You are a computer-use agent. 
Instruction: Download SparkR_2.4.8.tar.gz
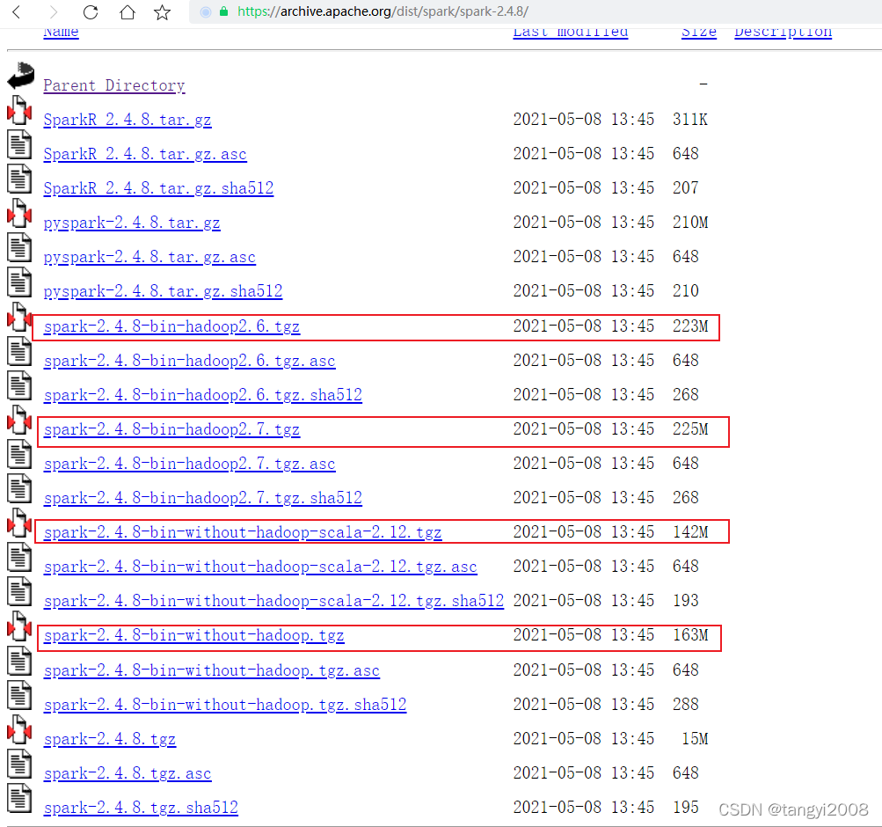point(128,120)
